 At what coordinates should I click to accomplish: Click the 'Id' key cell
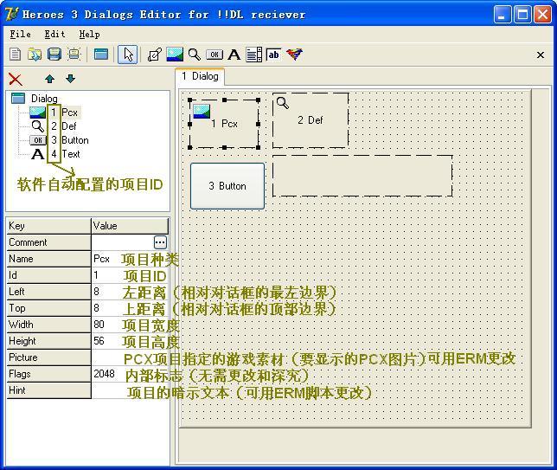[x=48, y=275]
